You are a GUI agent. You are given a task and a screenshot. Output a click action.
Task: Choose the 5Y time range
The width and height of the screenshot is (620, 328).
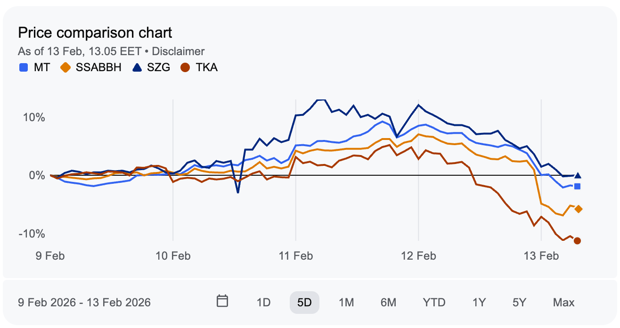520,302
